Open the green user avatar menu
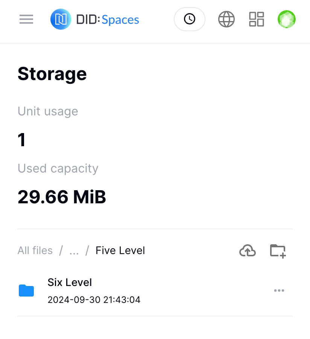The height and width of the screenshot is (339, 310). (x=287, y=19)
